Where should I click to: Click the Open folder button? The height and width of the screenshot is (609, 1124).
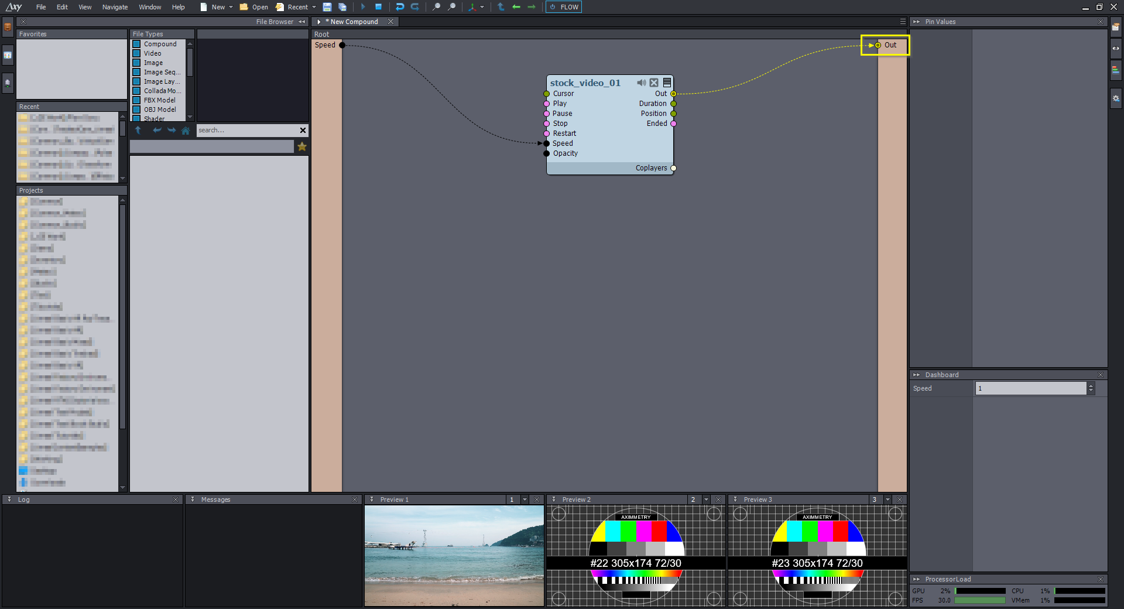point(253,7)
